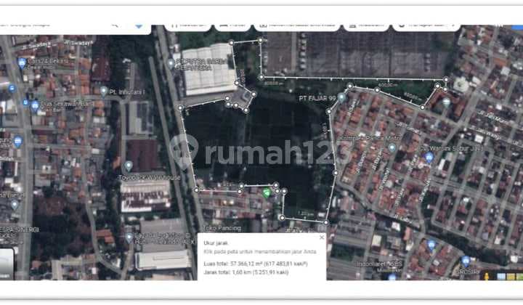Select the PT FAJAR 99 map pin
The height and width of the screenshot is (305, 523).
pyautogui.click(x=341, y=97)
